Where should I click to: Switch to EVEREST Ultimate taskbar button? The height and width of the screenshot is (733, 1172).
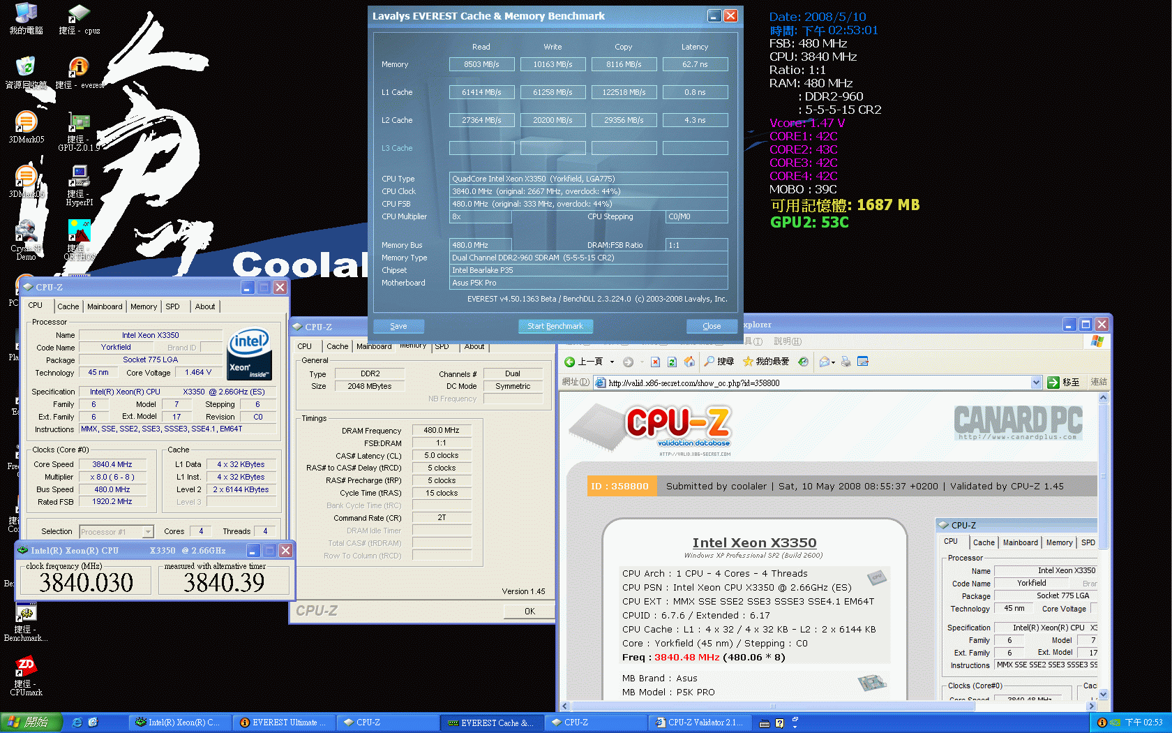[284, 723]
